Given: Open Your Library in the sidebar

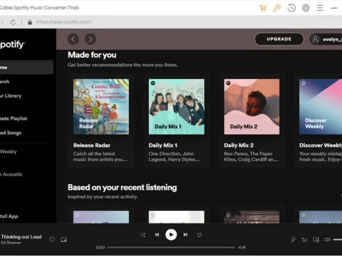Looking at the screenshot, I should tap(11, 96).
